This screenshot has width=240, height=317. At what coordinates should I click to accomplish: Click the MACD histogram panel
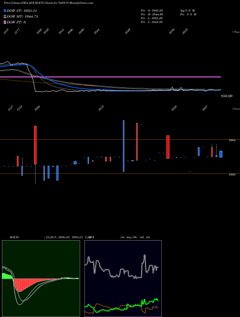[x=41, y=279]
